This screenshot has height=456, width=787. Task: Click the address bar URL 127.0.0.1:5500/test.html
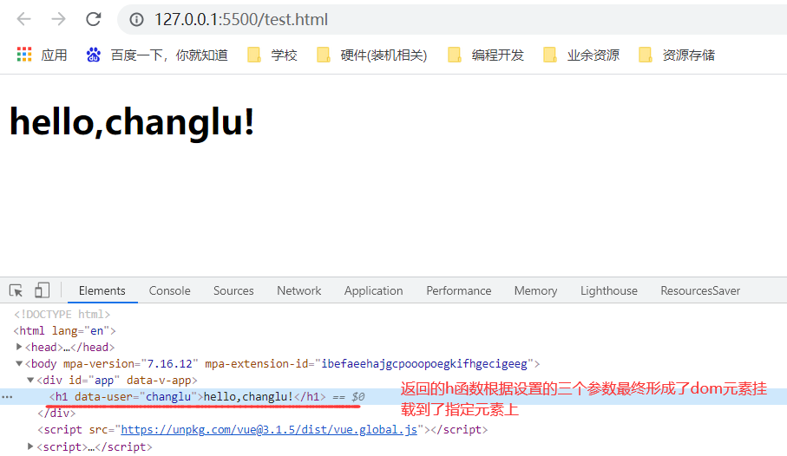click(x=241, y=20)
